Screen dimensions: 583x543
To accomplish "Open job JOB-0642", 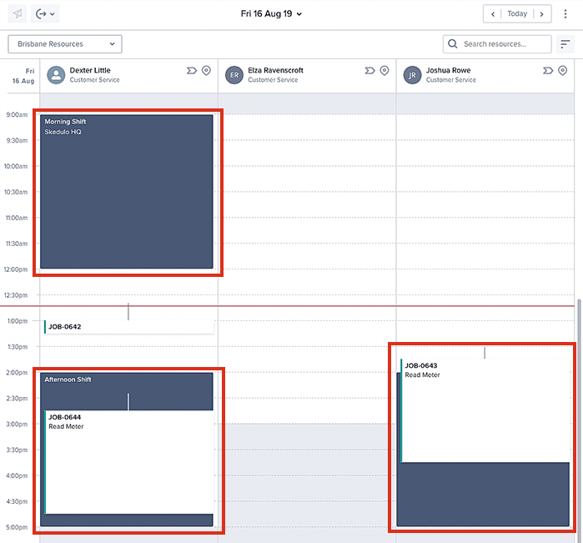I will tap(128, 327).
